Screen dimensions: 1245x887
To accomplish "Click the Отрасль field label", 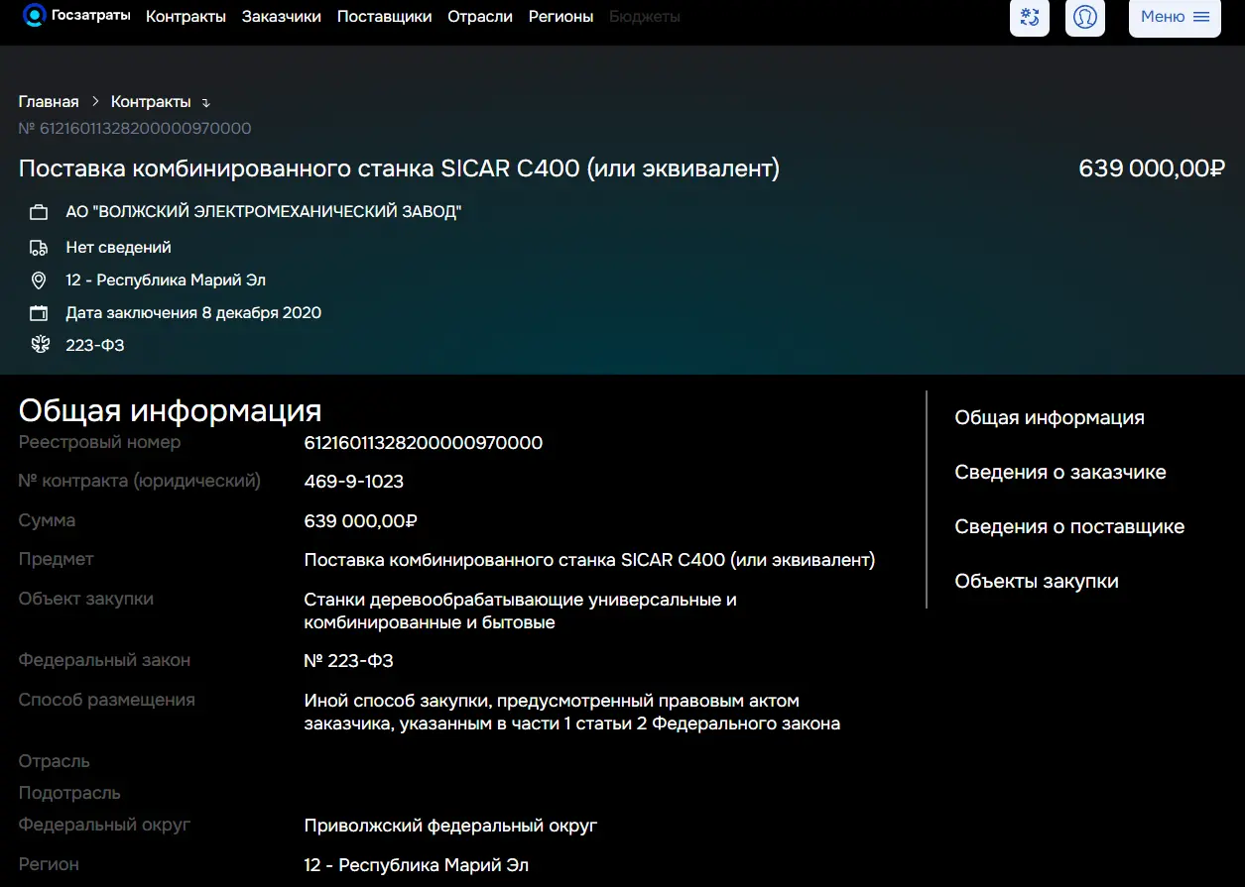I will (x=55, y=762).
